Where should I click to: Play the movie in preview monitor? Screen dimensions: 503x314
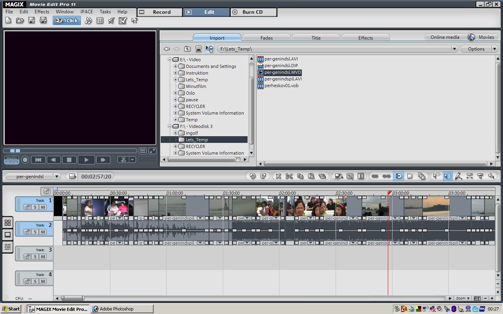[86, 160]
